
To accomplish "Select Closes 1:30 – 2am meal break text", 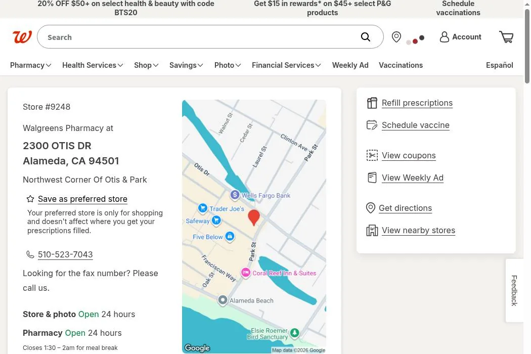I will 70,348.
